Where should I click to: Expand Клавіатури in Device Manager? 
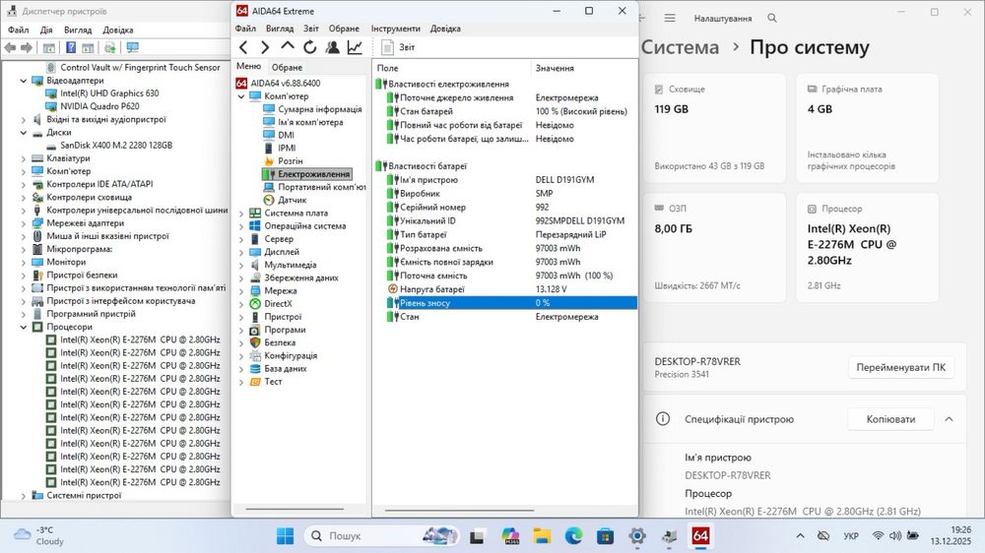[24, 158]
